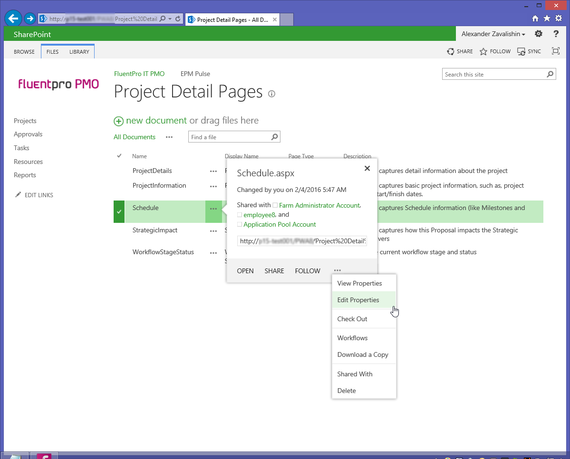The width and height of the screenshot is (570, 459).
Task: Toggle presence box next to Farm Administrator Account
Action: point(275,205)
